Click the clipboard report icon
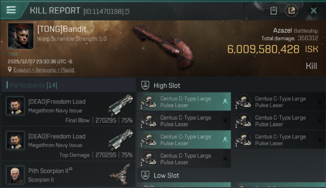Screen dimensions: 326x188 [273, 11]
